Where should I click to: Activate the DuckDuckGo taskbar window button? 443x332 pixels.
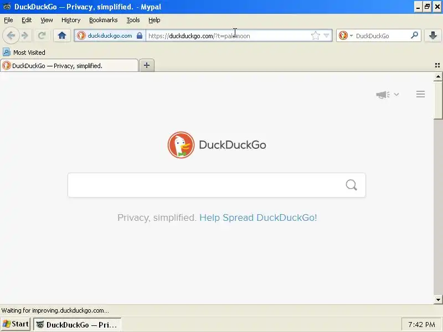pos(77,325)
